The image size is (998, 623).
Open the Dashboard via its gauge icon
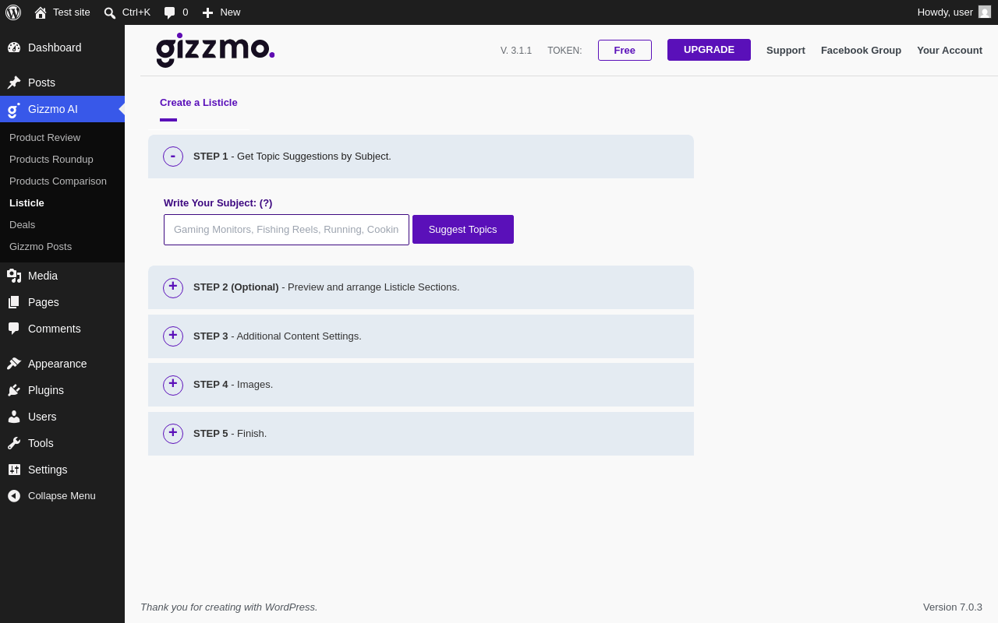[14, 48]
